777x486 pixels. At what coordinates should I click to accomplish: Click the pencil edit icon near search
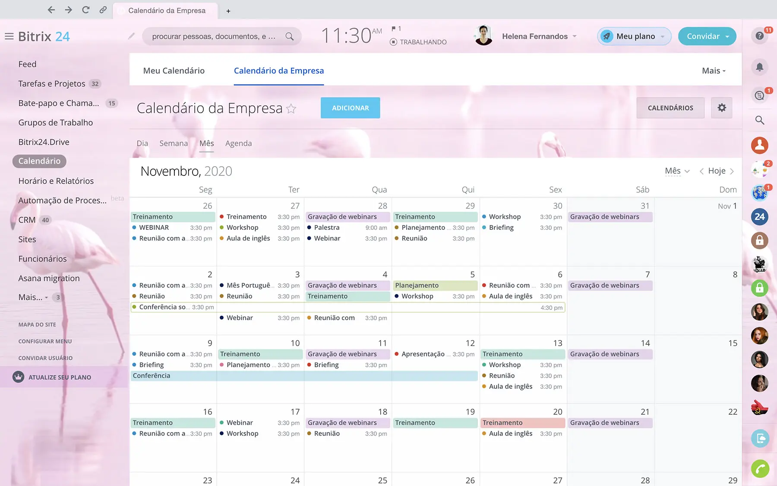(132, 36)
